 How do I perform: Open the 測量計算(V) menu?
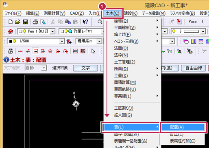tap(54, 13)
